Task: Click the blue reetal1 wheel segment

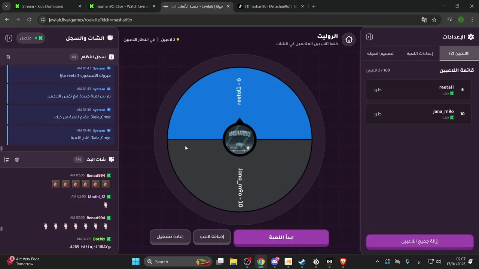Action: coord(239,103)
